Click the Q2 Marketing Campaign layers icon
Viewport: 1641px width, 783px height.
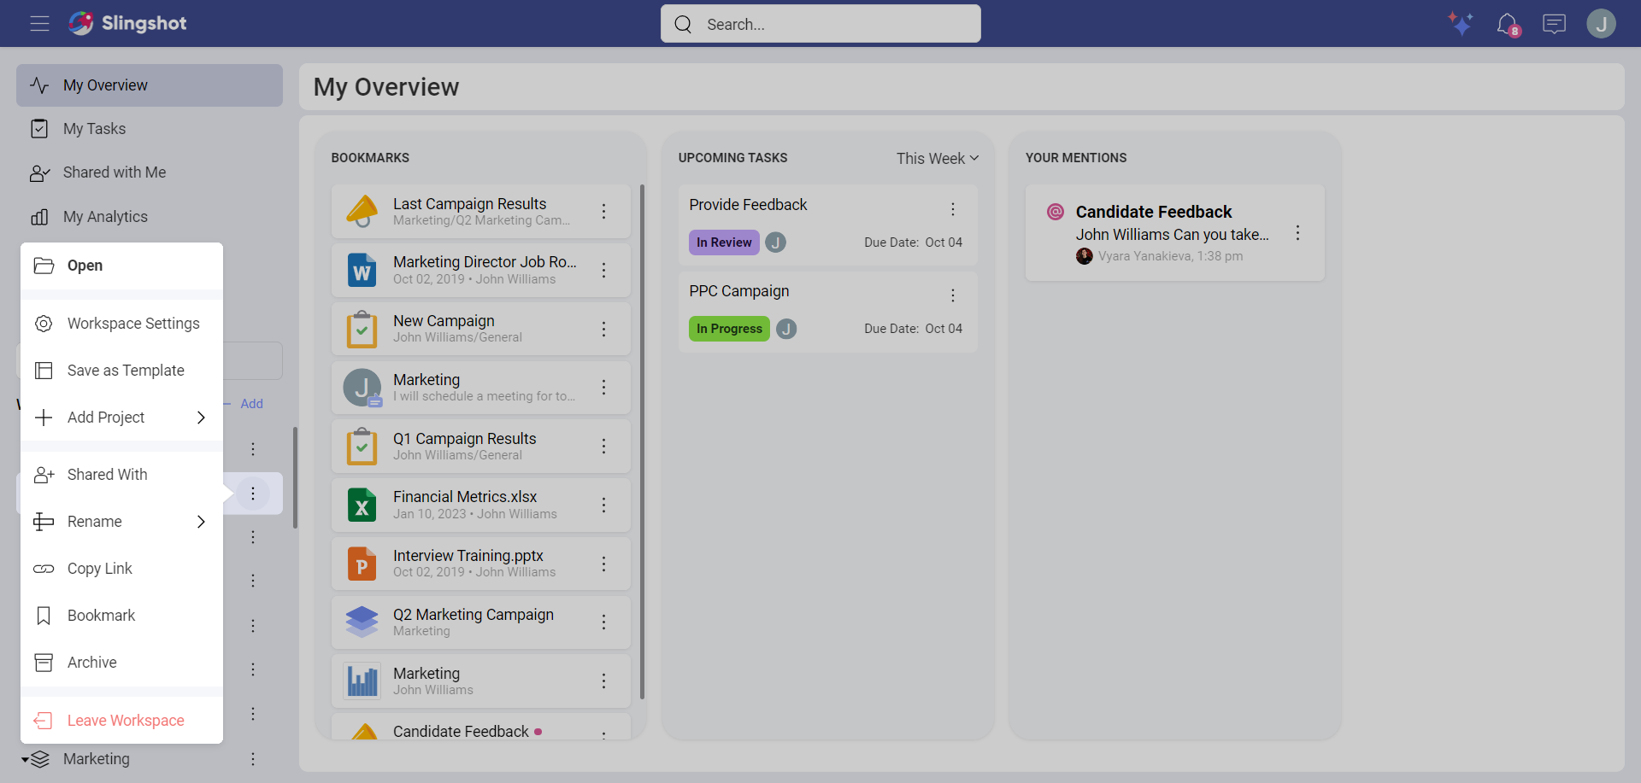[x=362, y=622]
